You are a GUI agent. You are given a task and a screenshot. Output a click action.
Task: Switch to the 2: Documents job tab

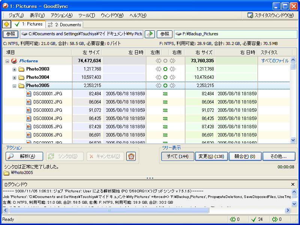tap(64, 25)
